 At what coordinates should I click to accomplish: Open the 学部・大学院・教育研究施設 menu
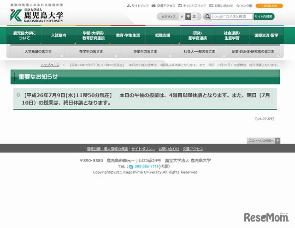(94, 36)
